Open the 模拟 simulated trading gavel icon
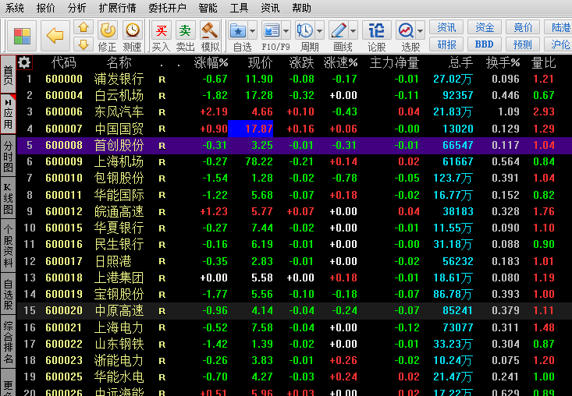Screen dimensions: 572x396 tap(210, 37)
